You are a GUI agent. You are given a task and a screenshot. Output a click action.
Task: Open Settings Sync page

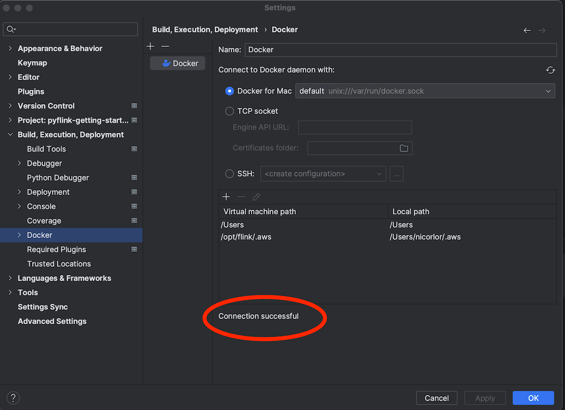click(x=43, y=307)
